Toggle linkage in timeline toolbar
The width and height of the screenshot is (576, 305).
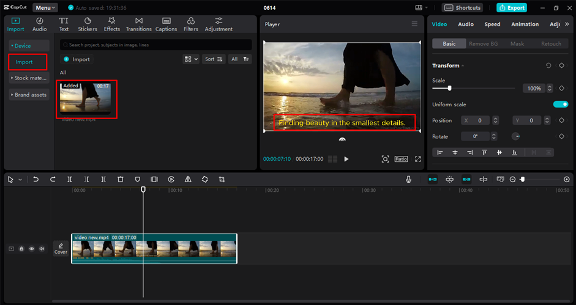point(466,179)
